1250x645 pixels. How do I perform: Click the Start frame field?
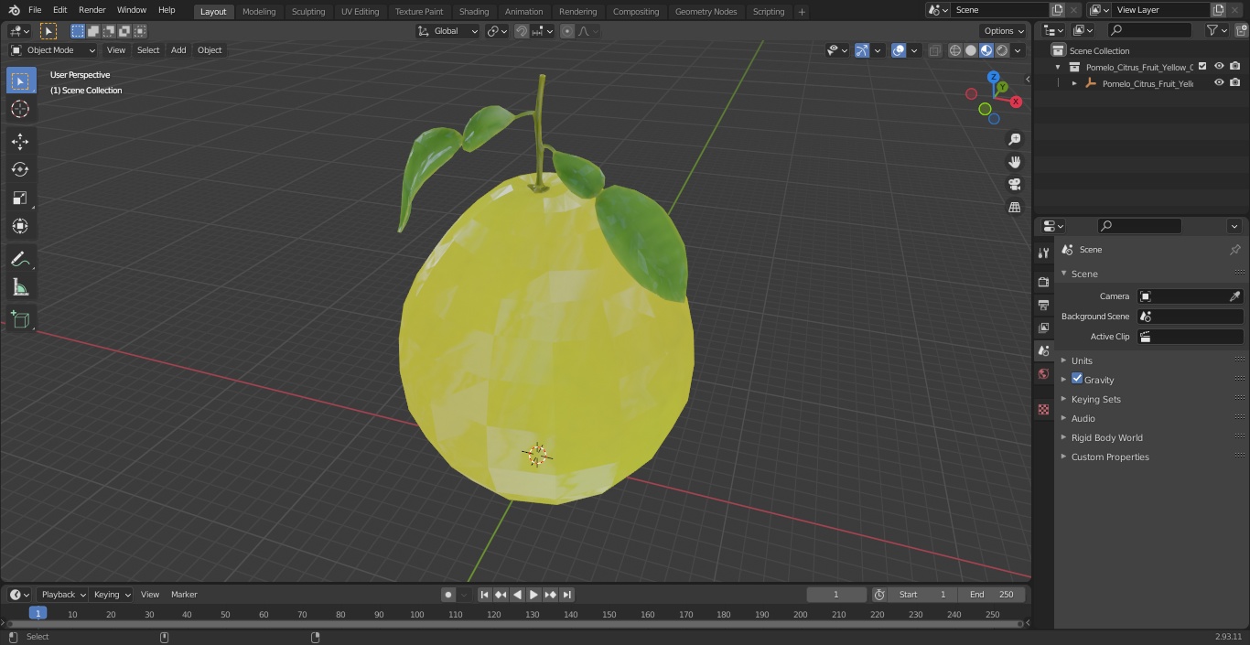(922, 595)
